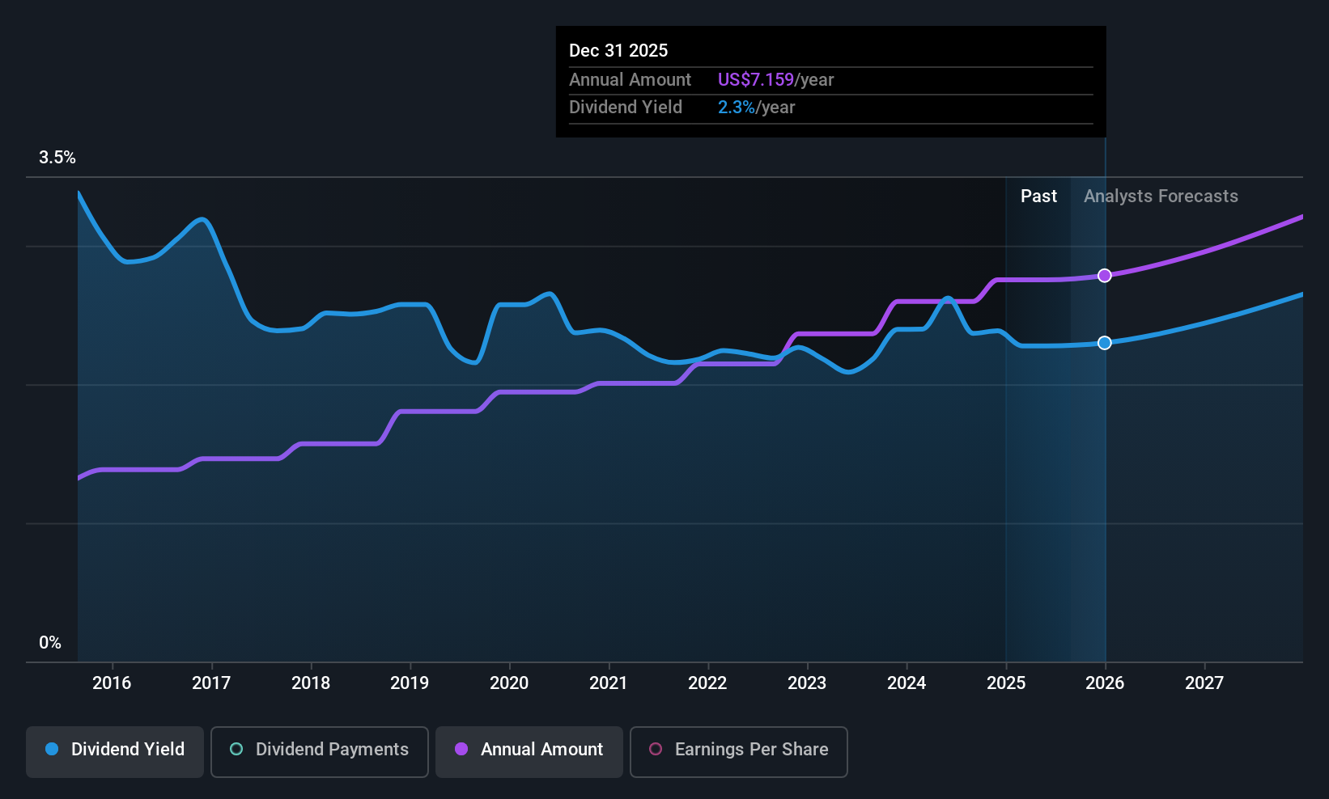This screenshot has height=799, width=1329.
Task: Click the 3.5% y-axis label
Action: coord(57,158)
